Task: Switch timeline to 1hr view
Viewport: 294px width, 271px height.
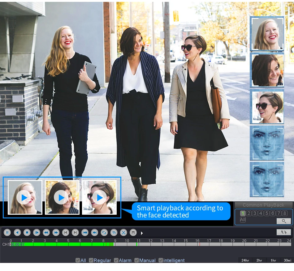Action: tap(273, 260)
